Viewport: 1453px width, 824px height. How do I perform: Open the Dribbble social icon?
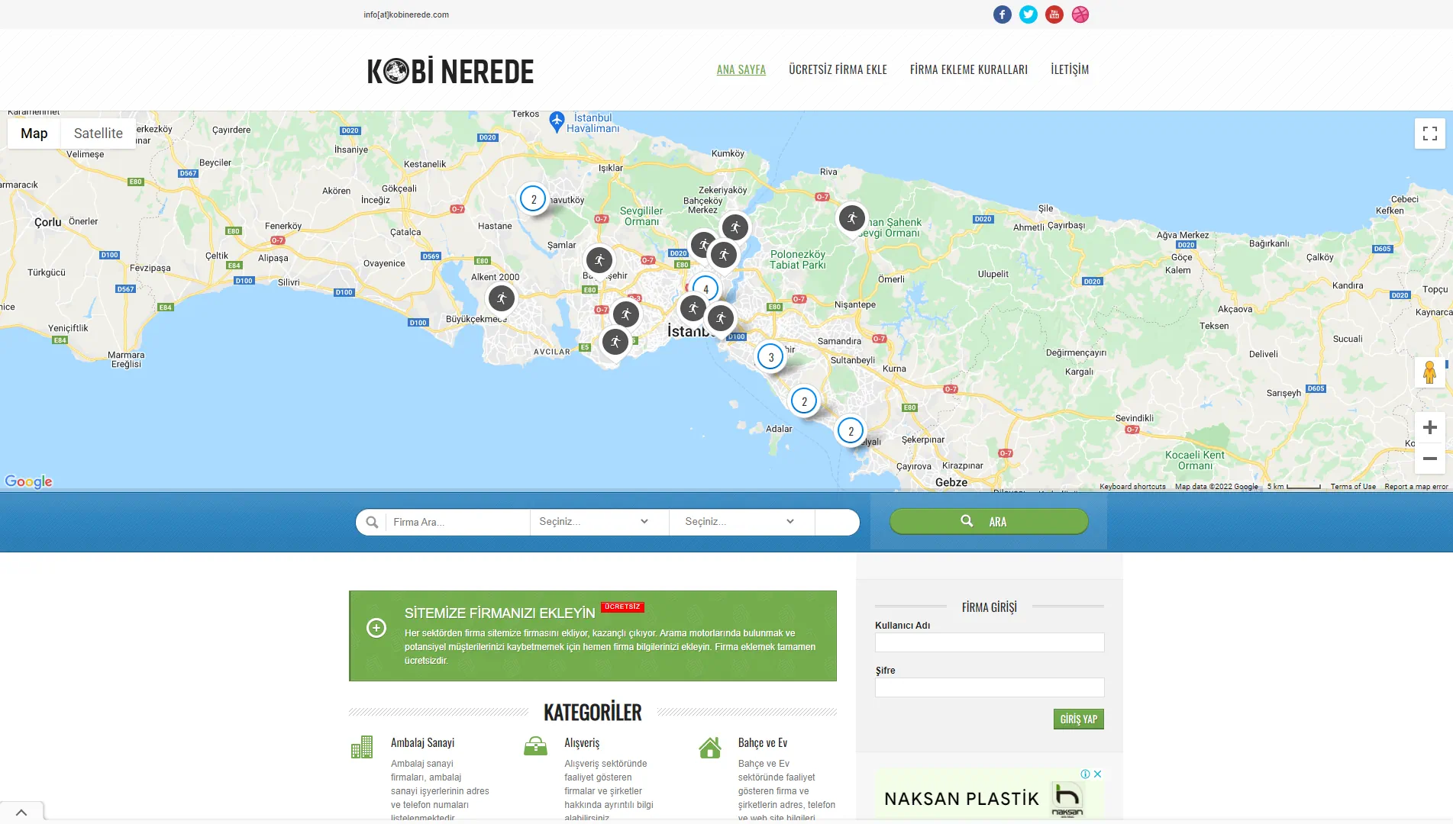[x=1080, y=14]
